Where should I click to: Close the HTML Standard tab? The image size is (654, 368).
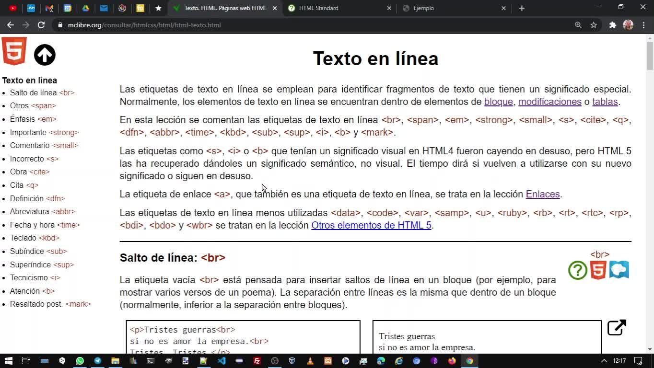389,8
